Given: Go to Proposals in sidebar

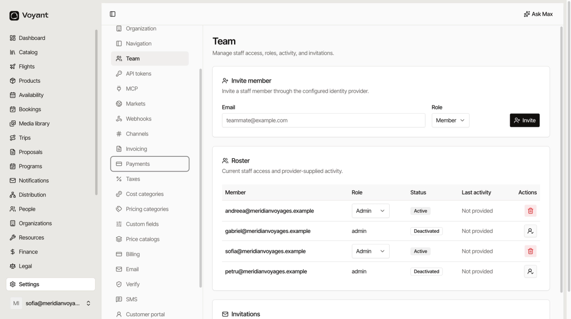Looking at the screenshot, I should [x=51, y=152].
